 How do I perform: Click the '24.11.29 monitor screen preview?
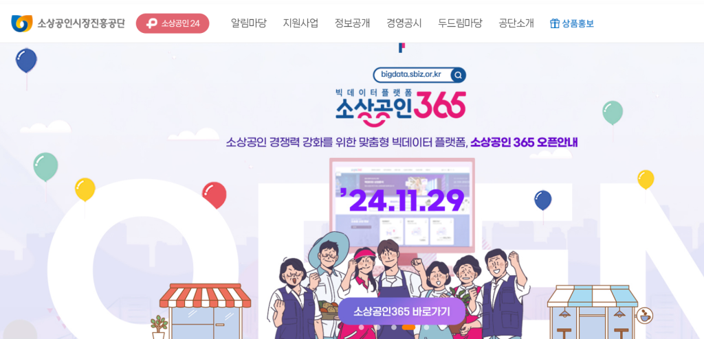[401, 205]
